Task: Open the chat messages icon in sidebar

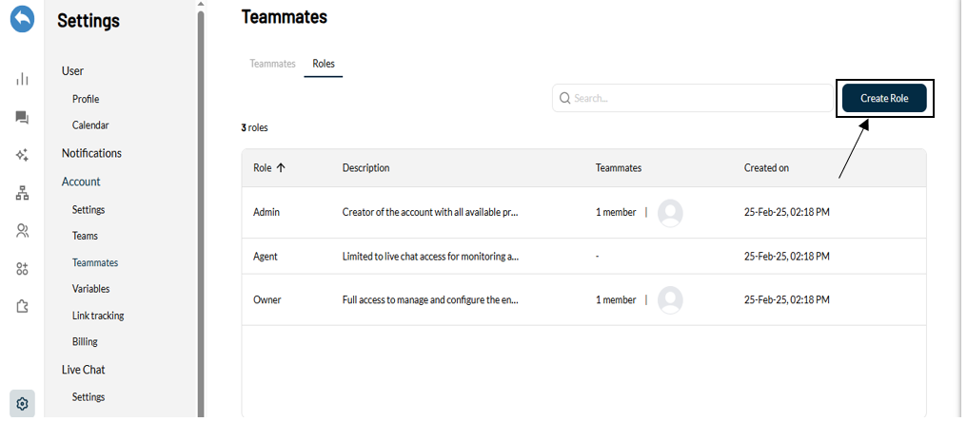Action: (22, 118)
